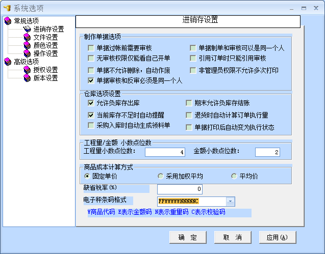Click the 操作设置 book icon
Screen dimensions: 325x254
(x=27, y=53)
